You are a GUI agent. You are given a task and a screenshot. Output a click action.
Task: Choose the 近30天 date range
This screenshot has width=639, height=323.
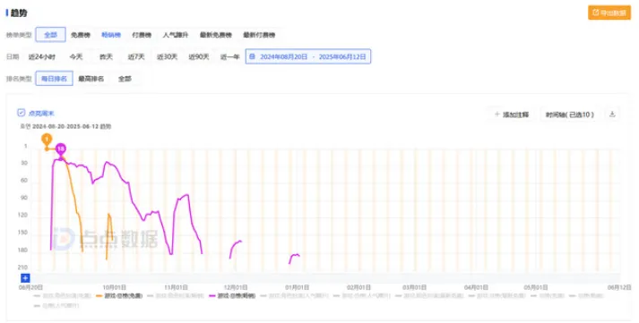(167, 57)
